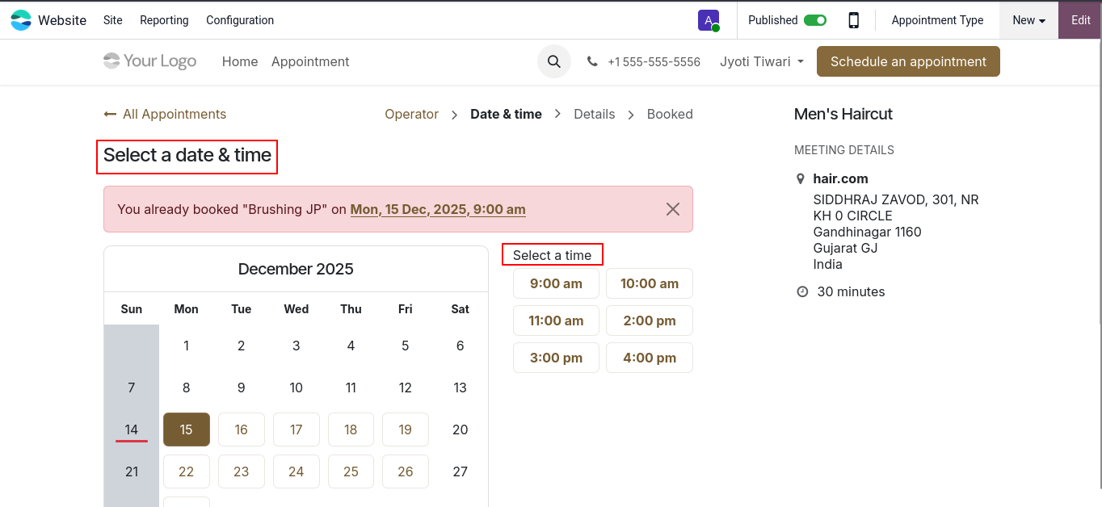Open mobile preview phone icon
1102x507 pixels.
click(x=853, y=20)
